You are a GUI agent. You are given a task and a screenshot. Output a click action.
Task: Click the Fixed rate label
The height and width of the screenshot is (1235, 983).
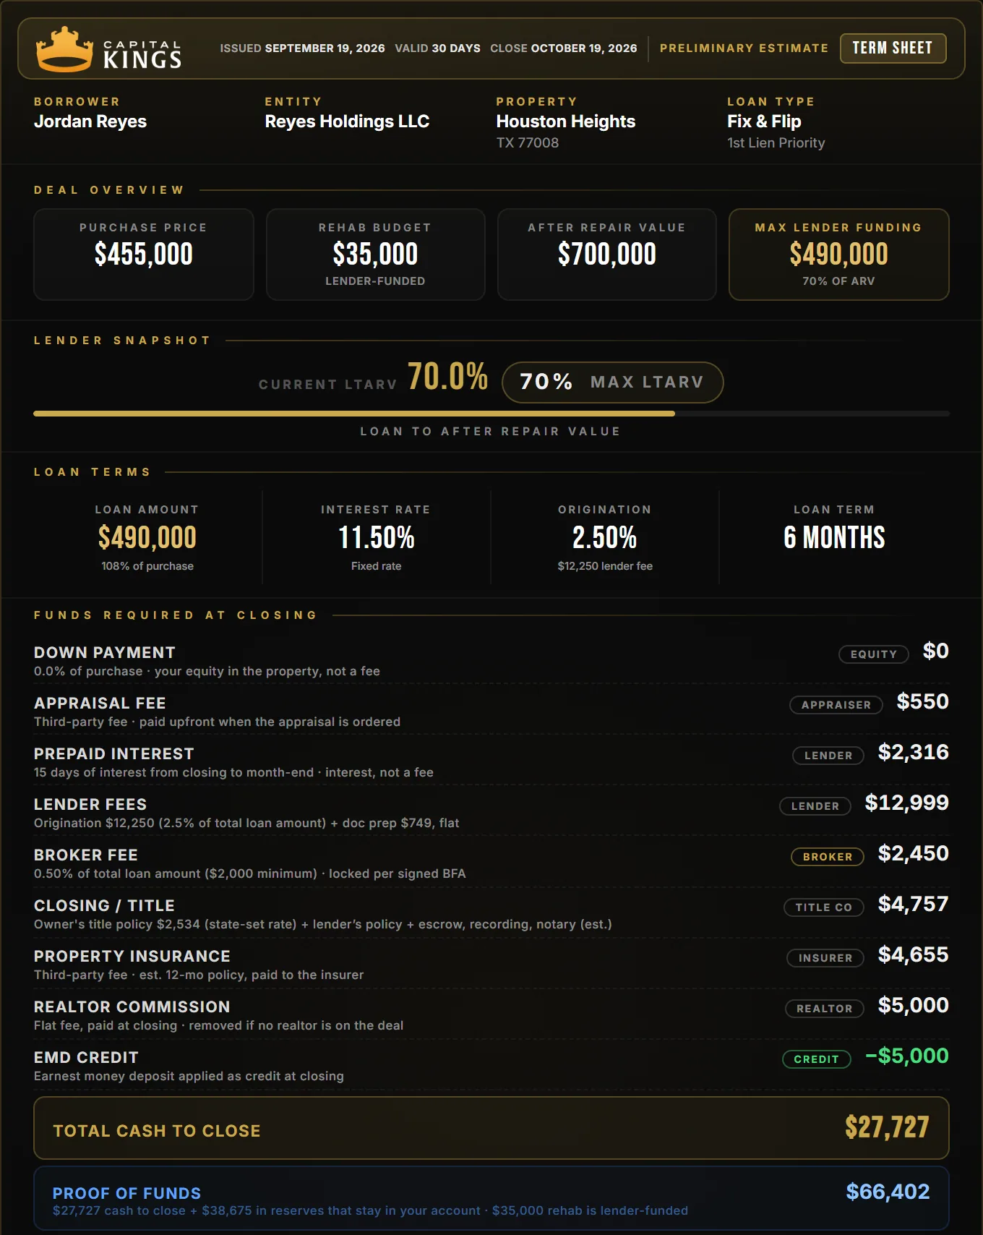click(376, 566)
